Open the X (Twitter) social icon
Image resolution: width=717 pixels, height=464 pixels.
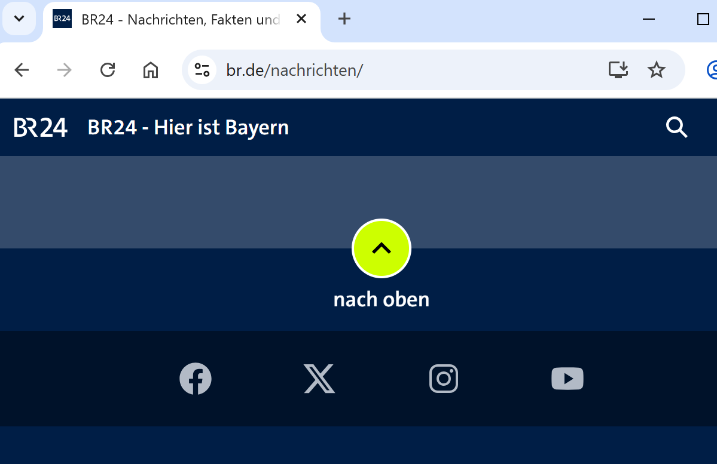tap(319, 379)
